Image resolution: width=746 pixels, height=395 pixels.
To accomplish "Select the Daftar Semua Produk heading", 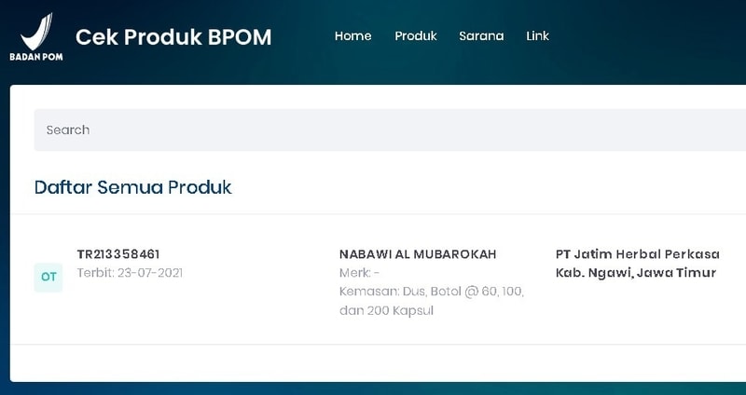I will 133,187.
